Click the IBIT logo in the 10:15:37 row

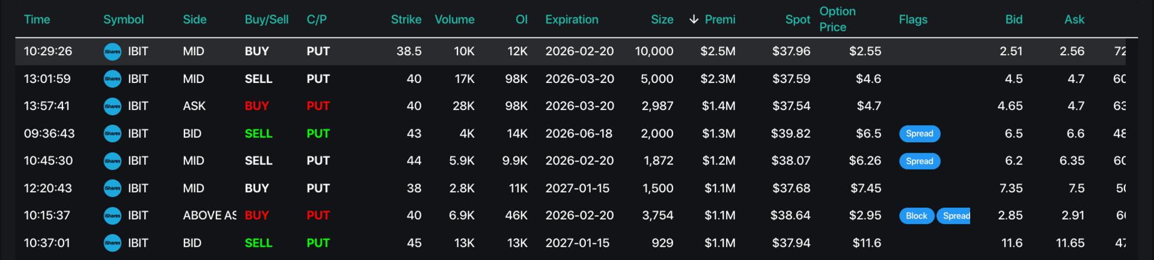tap(112, 216)
